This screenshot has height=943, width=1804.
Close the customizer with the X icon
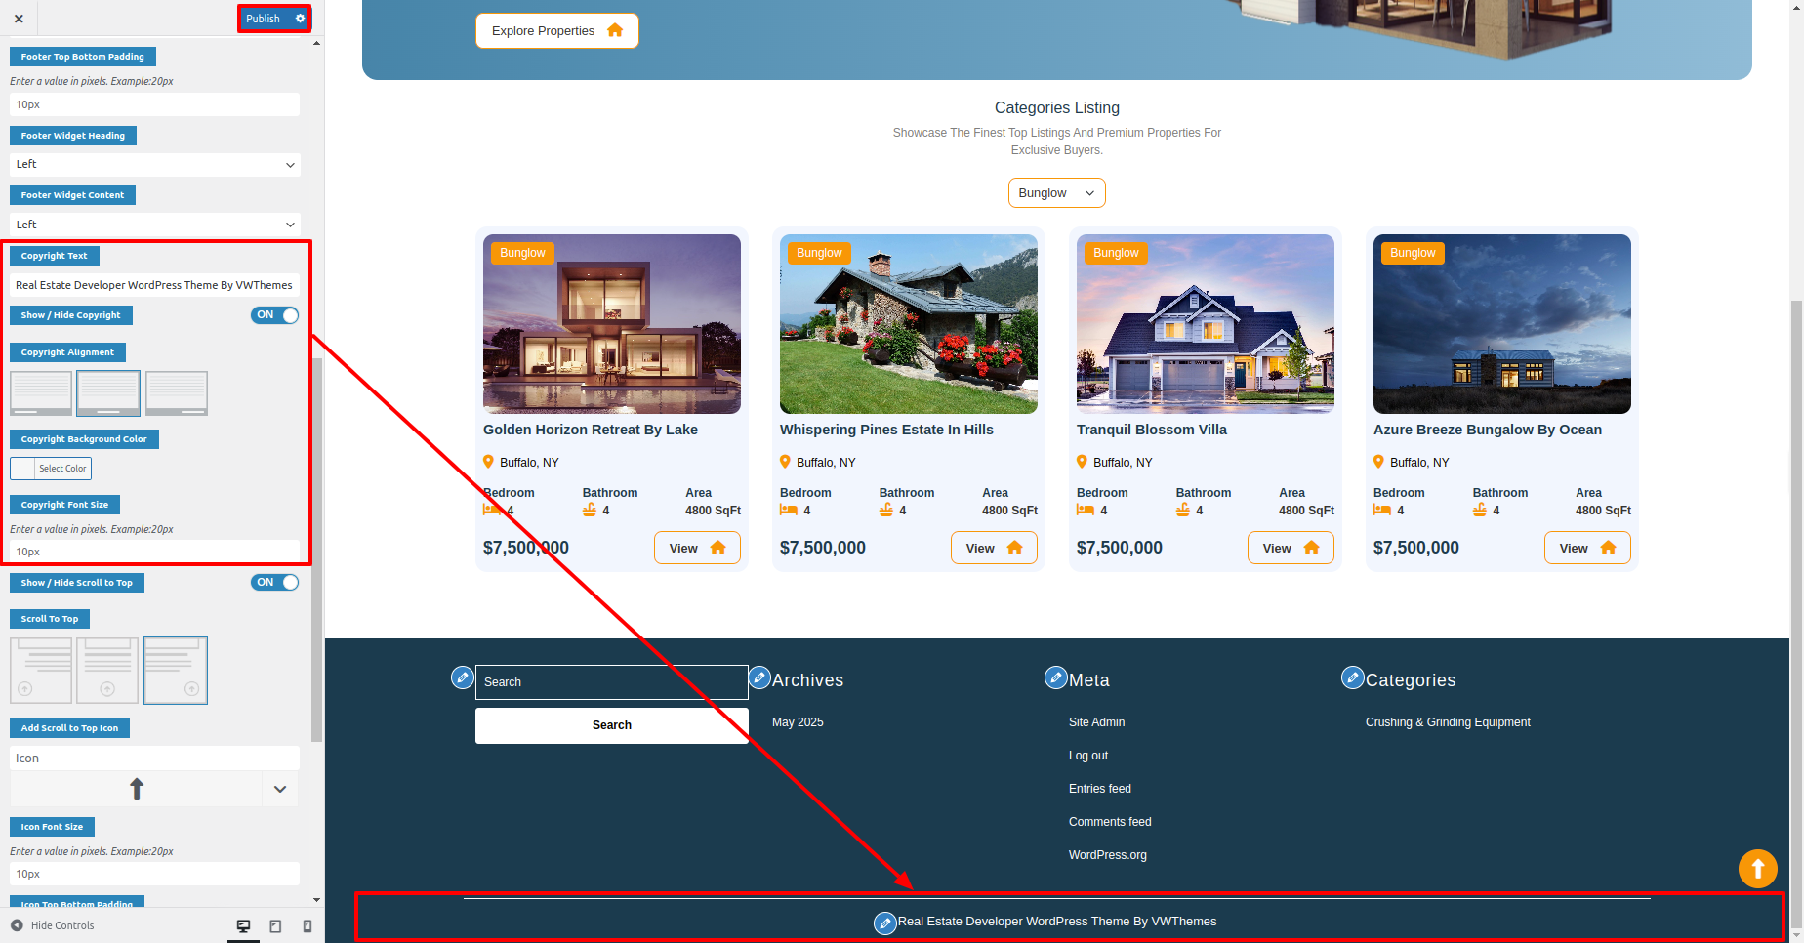tap(19, 19)
